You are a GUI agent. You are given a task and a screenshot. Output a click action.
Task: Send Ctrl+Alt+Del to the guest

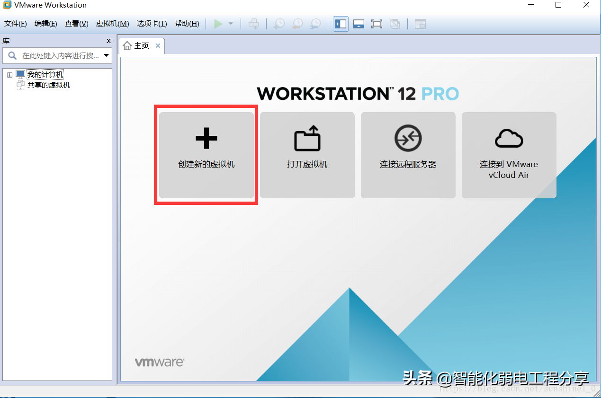click(253, 24)
